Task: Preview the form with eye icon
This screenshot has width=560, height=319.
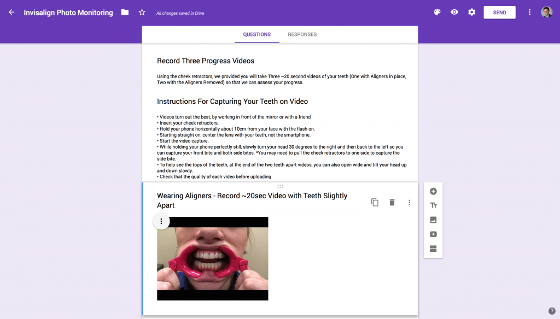Action: point(454,12)
